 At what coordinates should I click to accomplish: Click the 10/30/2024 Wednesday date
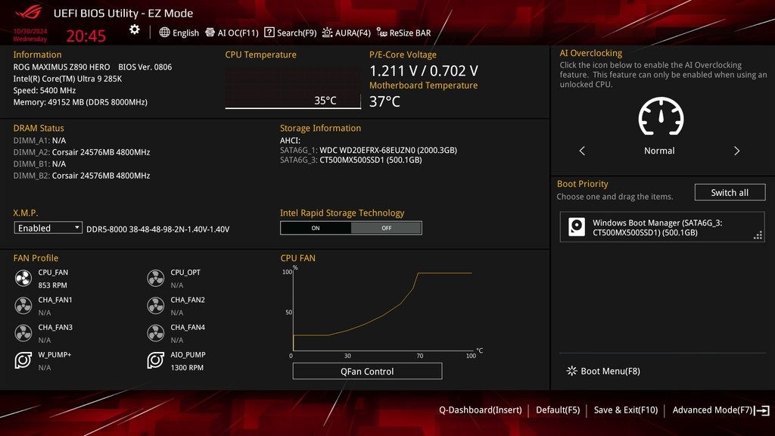click(30, 35)
